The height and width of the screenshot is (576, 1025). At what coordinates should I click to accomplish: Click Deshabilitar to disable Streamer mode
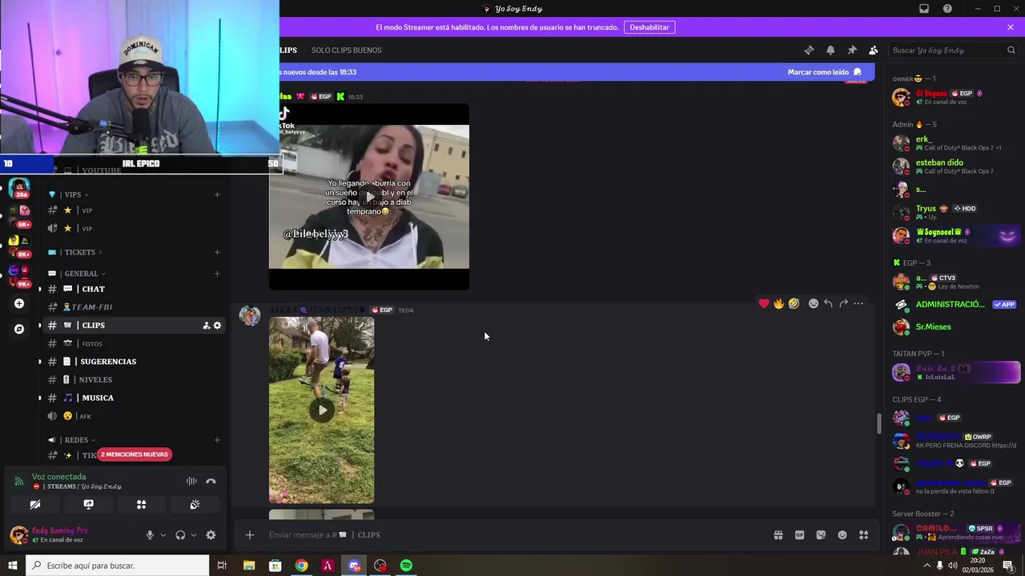tap(649, 27)
